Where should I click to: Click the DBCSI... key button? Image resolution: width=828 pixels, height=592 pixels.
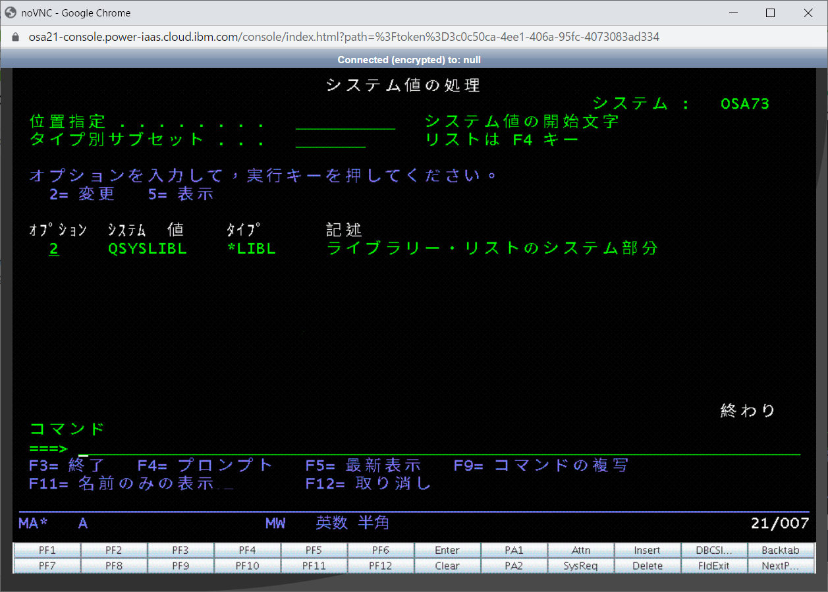point(714,550)
